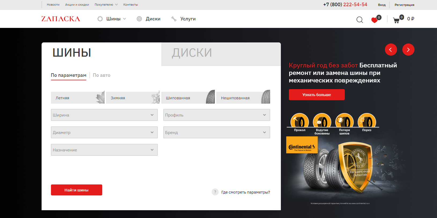Screen dimensions: 437x218
Task: Open the Контакты link
Action: (x=131, y=5)
